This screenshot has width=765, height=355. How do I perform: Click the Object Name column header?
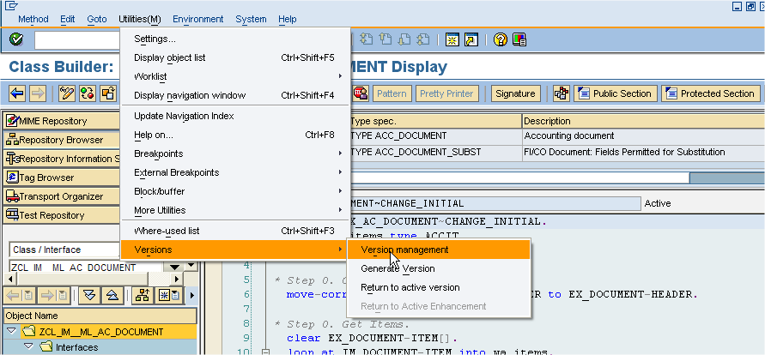100,316
